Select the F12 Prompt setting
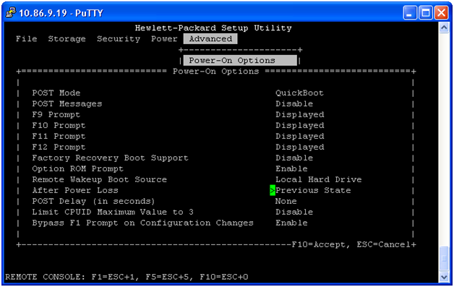Screen dimensions: 454x287 (x=59, y=147)
